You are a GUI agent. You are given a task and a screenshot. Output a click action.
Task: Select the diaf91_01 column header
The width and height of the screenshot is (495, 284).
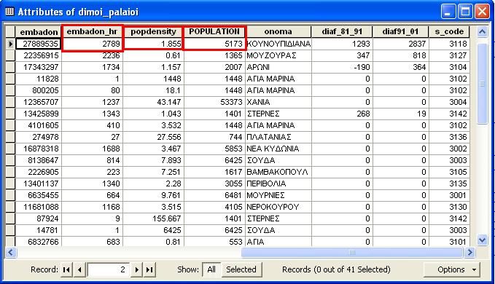(x=400, y=32)
